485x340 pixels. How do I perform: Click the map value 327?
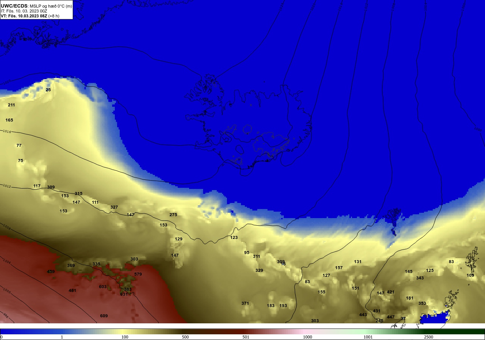click(x=114, y=207)
